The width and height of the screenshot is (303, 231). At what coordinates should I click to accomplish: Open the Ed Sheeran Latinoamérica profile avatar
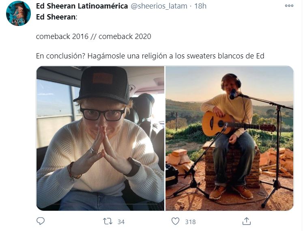pyautogui.click(x=18, y=13)
